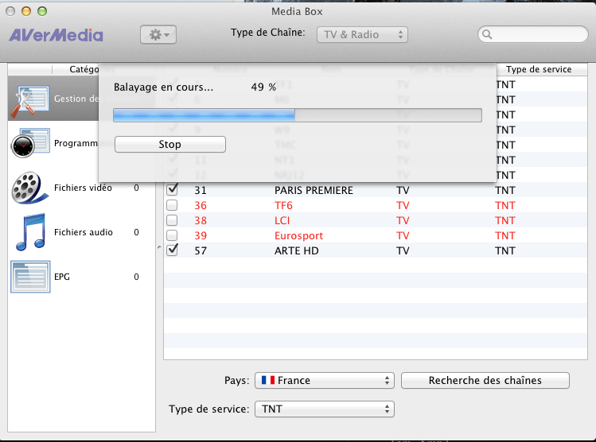Click the sidebar collapse arrow

coord(159,247)
